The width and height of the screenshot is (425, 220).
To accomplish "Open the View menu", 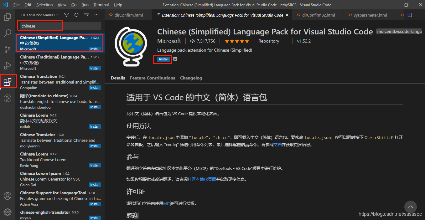I will coord(62,5).
